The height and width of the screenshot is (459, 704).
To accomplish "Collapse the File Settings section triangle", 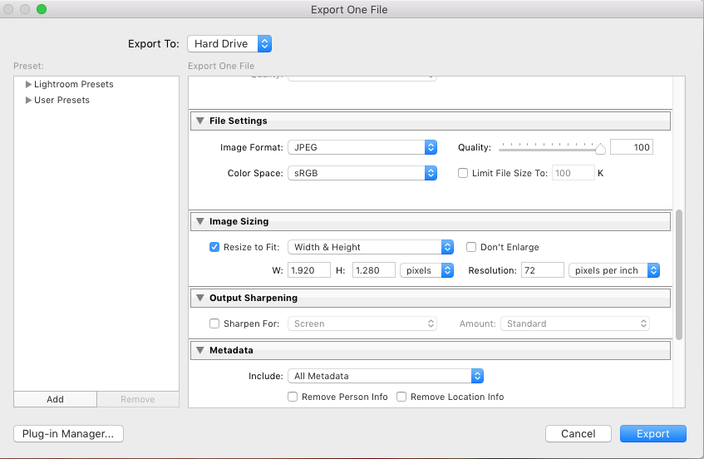I will click(x=200, y=121).
